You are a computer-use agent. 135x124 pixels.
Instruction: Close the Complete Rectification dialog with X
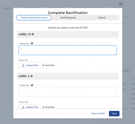[121, 4]
